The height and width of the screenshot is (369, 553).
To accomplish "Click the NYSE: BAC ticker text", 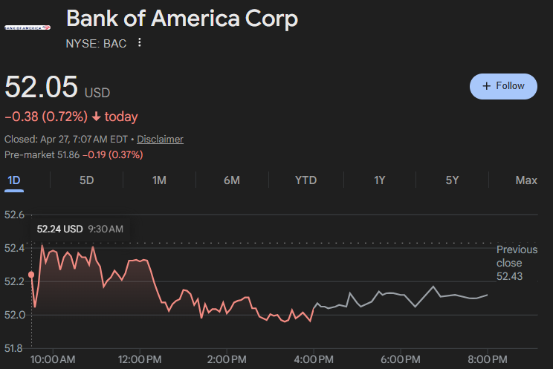I will click(96, 43).
